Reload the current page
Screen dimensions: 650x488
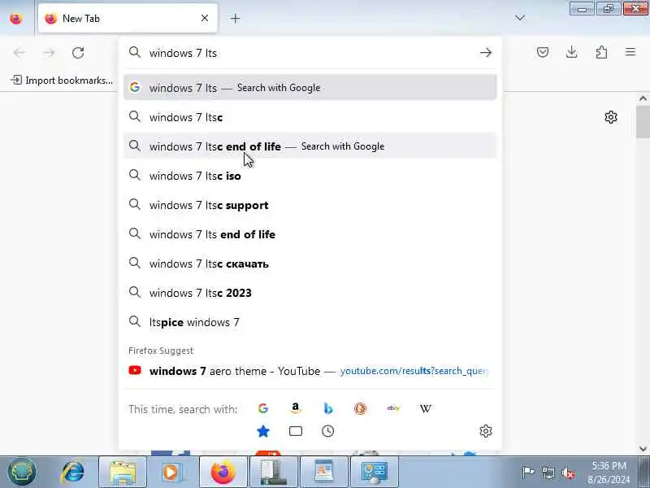(x=78, y=53)
